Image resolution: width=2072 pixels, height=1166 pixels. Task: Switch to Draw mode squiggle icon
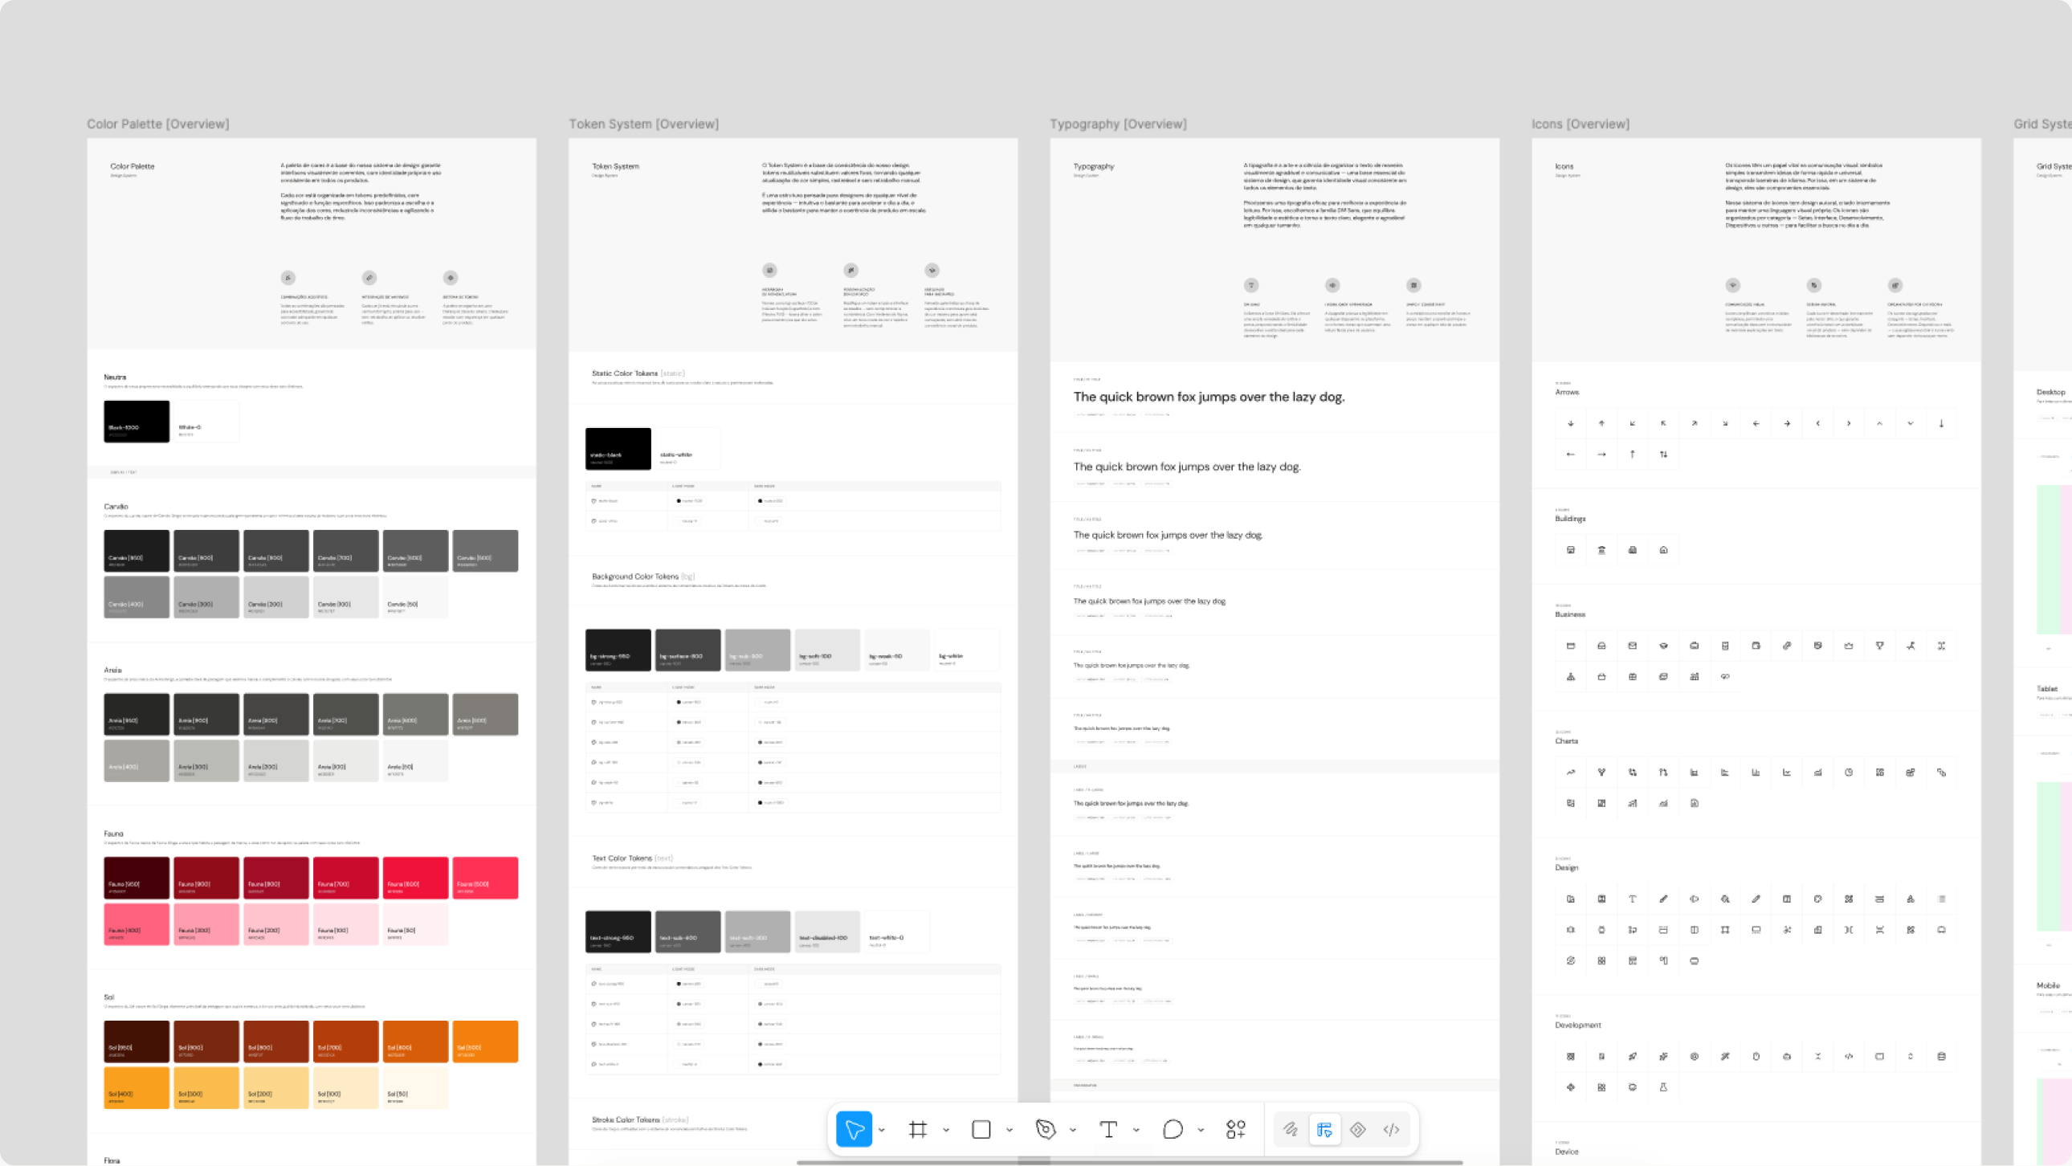click(1290, 1129)
